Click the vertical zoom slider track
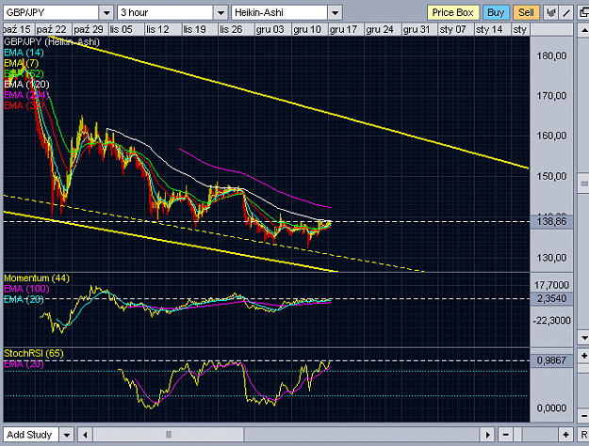Viewport: 589px width, 446px height. click(583, 386)
